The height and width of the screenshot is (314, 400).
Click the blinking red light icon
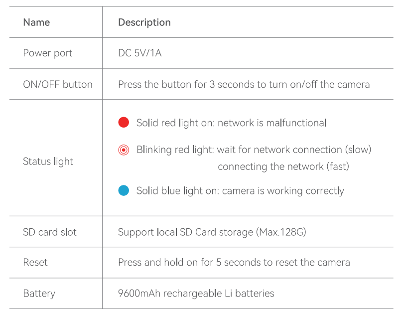tap(124, 150)
